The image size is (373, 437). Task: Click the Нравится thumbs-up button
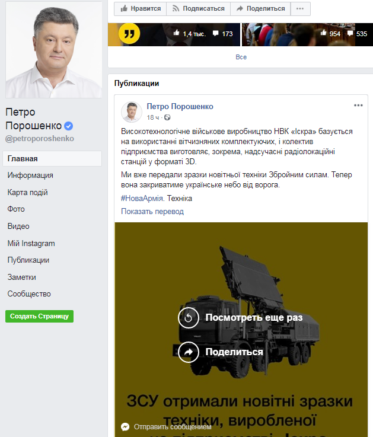click(141, 9)
